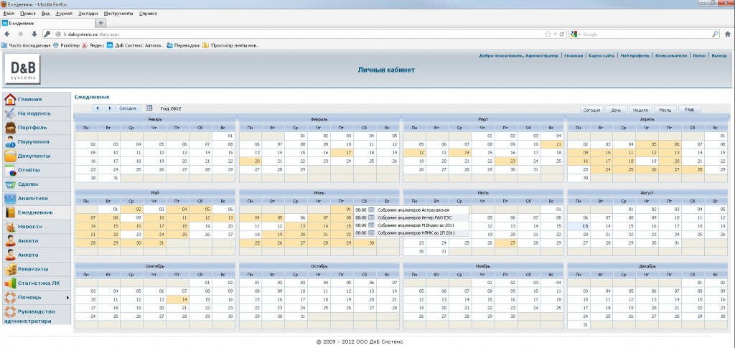Click Сегодня tab next to День
Viewport: 735px width, 348px height.
591,110
